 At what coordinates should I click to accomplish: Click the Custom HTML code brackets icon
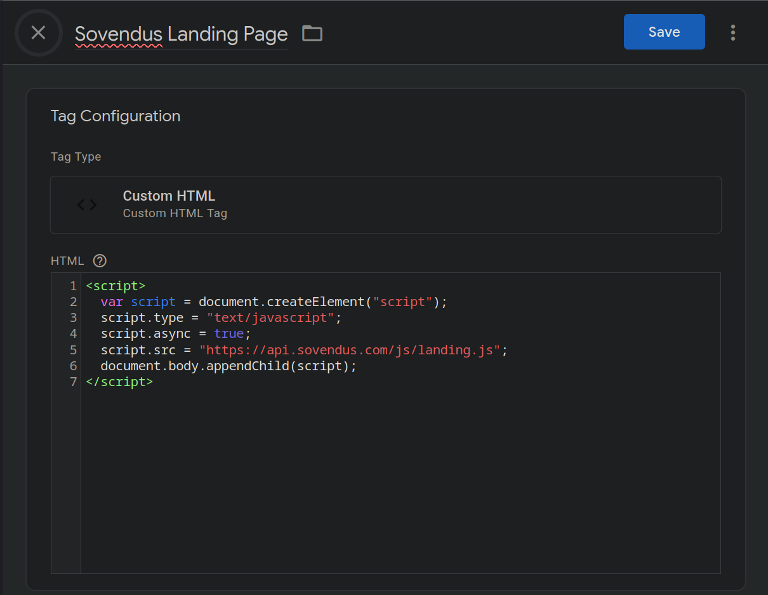(87, 204)
